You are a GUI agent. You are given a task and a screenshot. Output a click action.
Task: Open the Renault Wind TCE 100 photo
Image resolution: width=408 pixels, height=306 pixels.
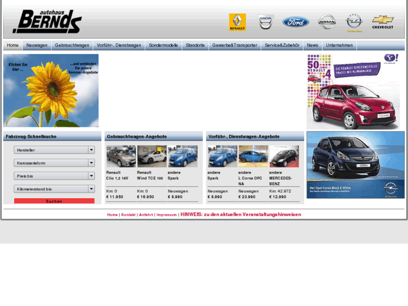[152, 156]
